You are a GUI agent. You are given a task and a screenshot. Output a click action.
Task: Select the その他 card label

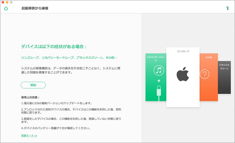tap(208, 57)
